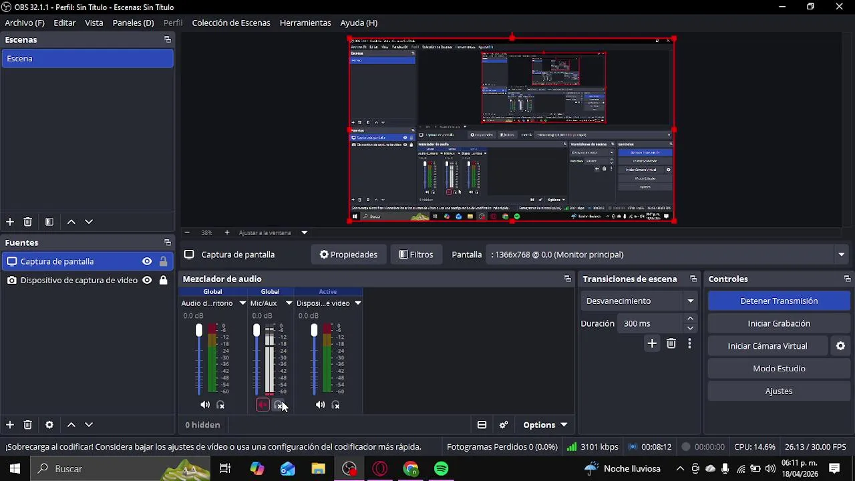Move scene up arrow in Escenas panel
The width and height of the screenshot is (855, 481).
[71, 222]
